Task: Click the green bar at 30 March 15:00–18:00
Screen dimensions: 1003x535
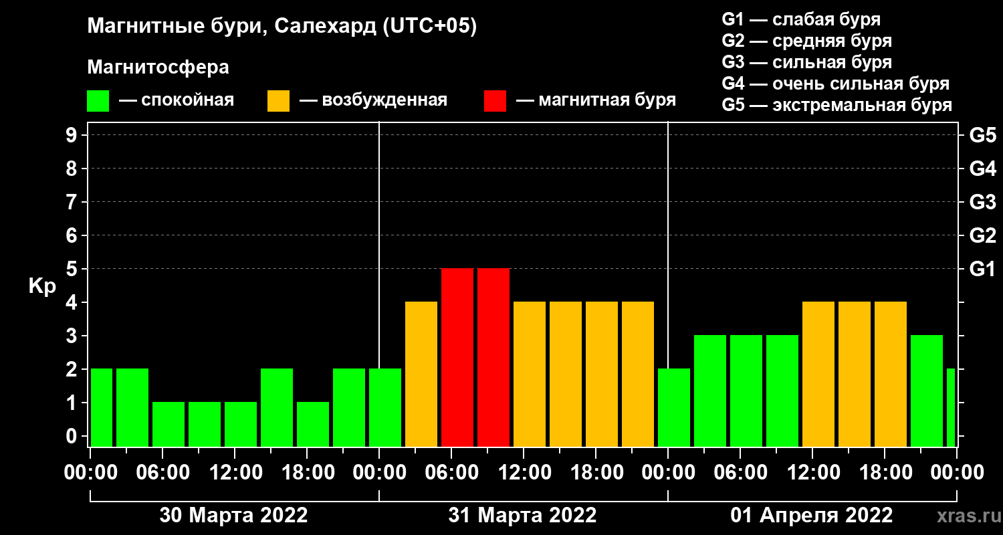Action: pyautogui.click(x=277, y=407)
